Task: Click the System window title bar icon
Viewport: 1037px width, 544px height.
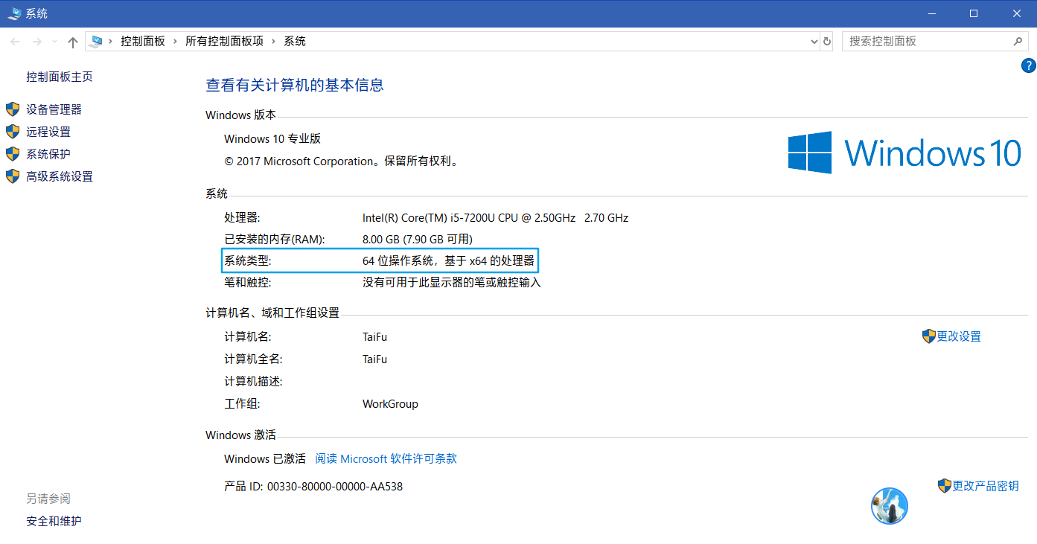Action: pos(14,13)
